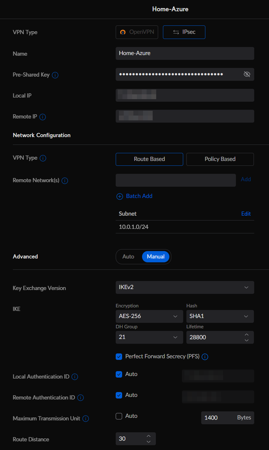Open the VPN Type info tooltip under Network Configuration
This screenshot has height=450, width=269.
pyautogui.click(x=42, y=158)
